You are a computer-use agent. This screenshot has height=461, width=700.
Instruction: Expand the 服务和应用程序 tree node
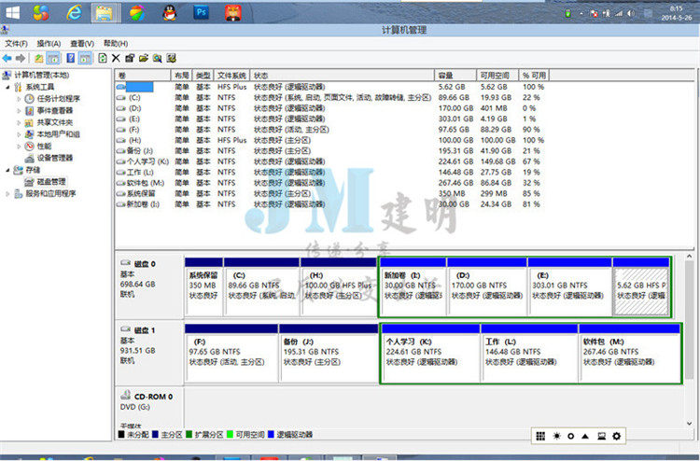[7, 194]
